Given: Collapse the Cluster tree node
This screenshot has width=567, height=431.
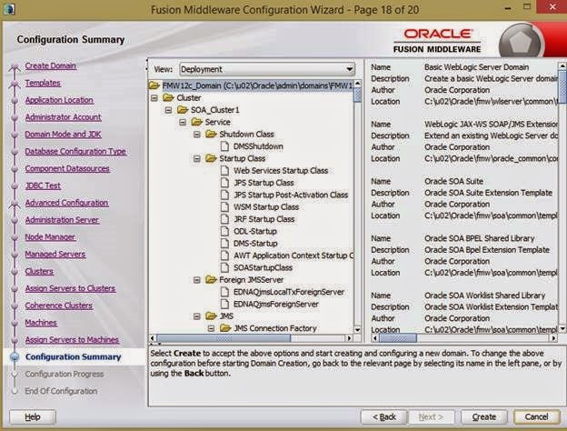Looking at the screenshot, I should [154, 98].
